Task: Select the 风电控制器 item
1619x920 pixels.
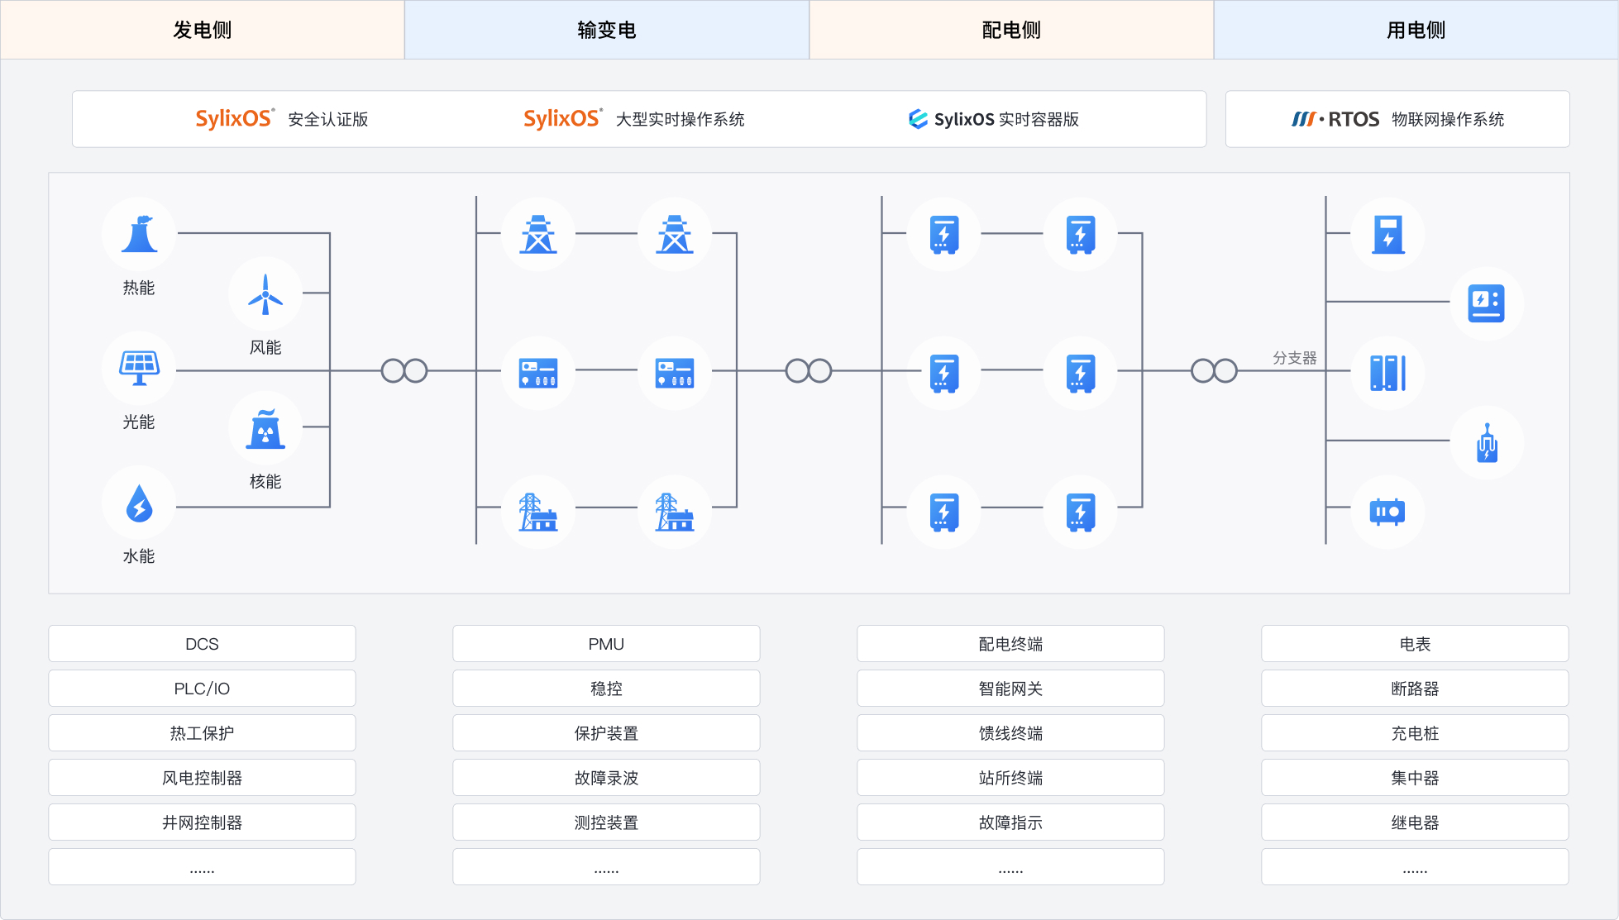Action: coord(202,778)
